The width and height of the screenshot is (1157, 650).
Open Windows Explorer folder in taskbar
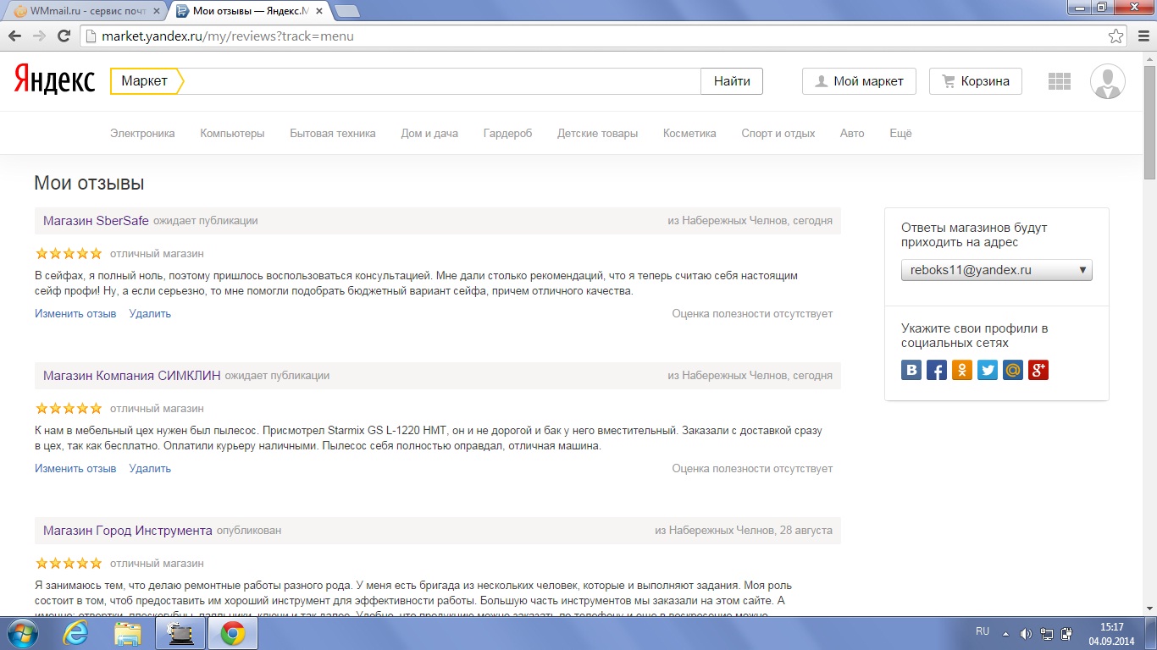coord(128,633)
